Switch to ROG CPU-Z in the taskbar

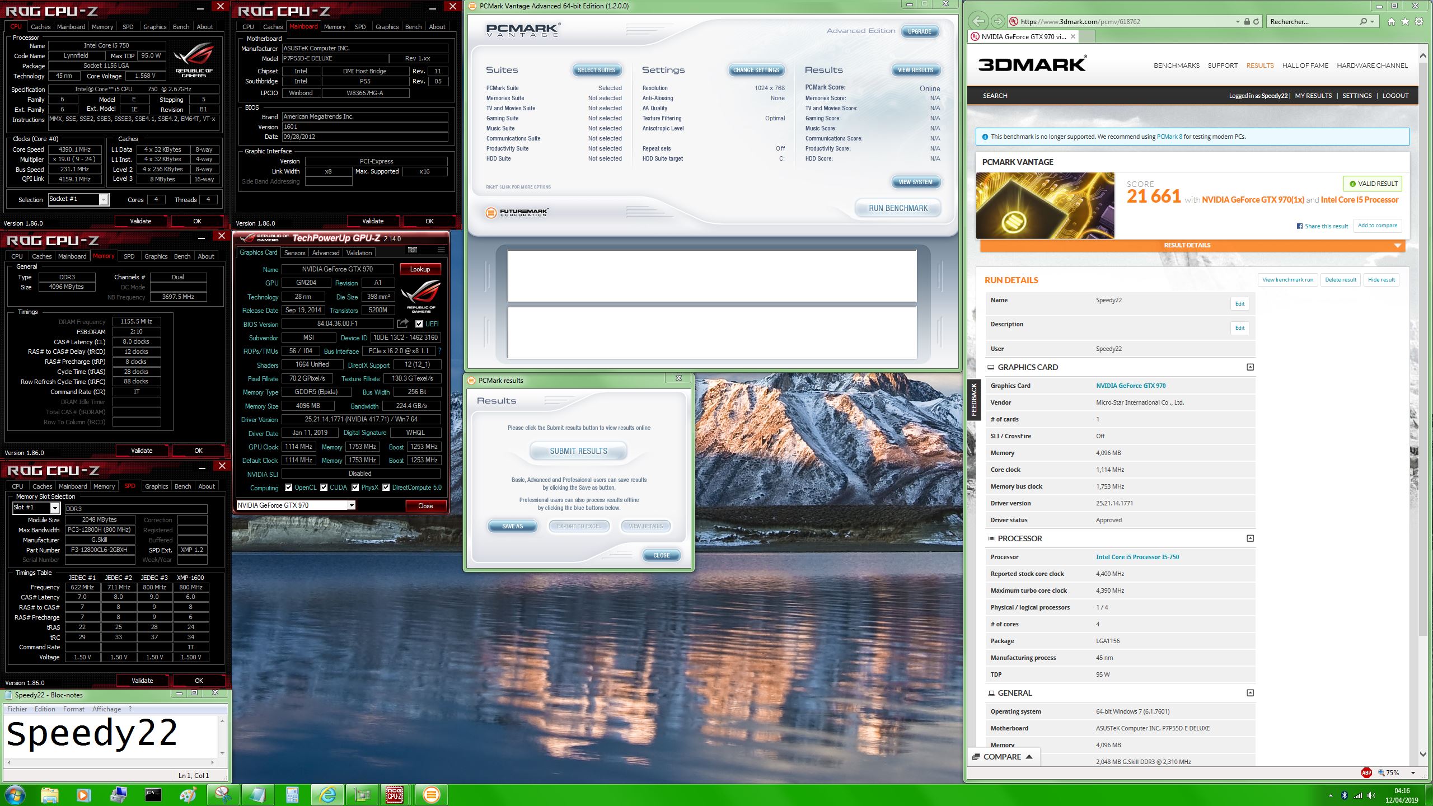[x=395, y=795]
